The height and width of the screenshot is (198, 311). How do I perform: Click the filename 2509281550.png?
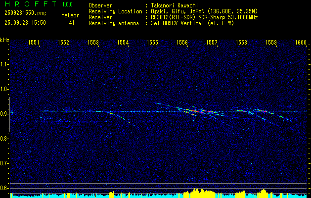click(x=25, y=13)
